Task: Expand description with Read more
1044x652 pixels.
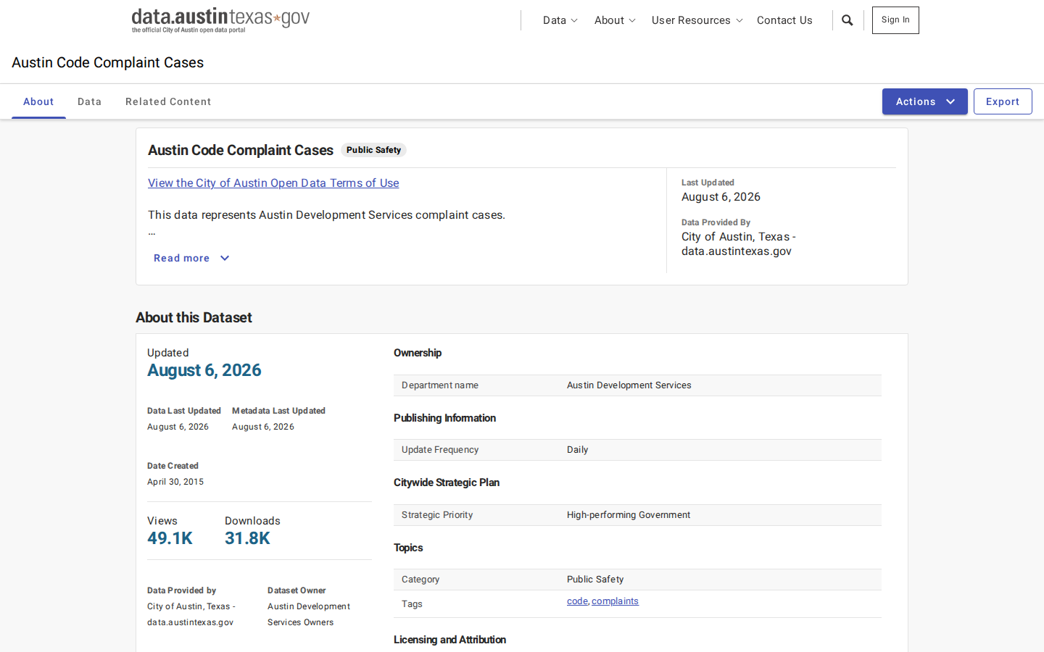Action: tap(191, 258)
